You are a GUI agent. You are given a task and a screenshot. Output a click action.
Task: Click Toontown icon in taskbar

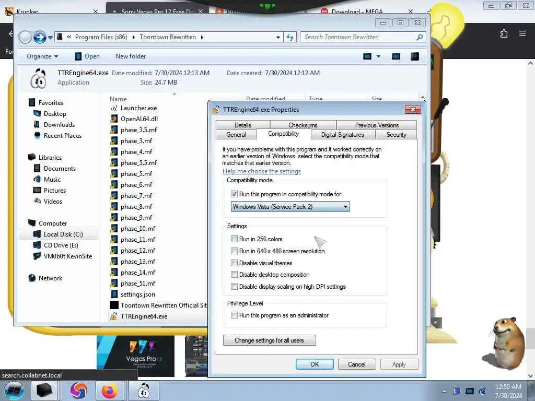click(x=144, y=391)
